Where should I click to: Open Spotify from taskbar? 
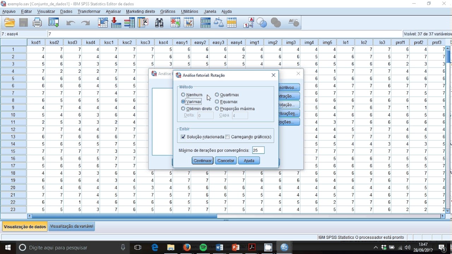pos(203,247)
